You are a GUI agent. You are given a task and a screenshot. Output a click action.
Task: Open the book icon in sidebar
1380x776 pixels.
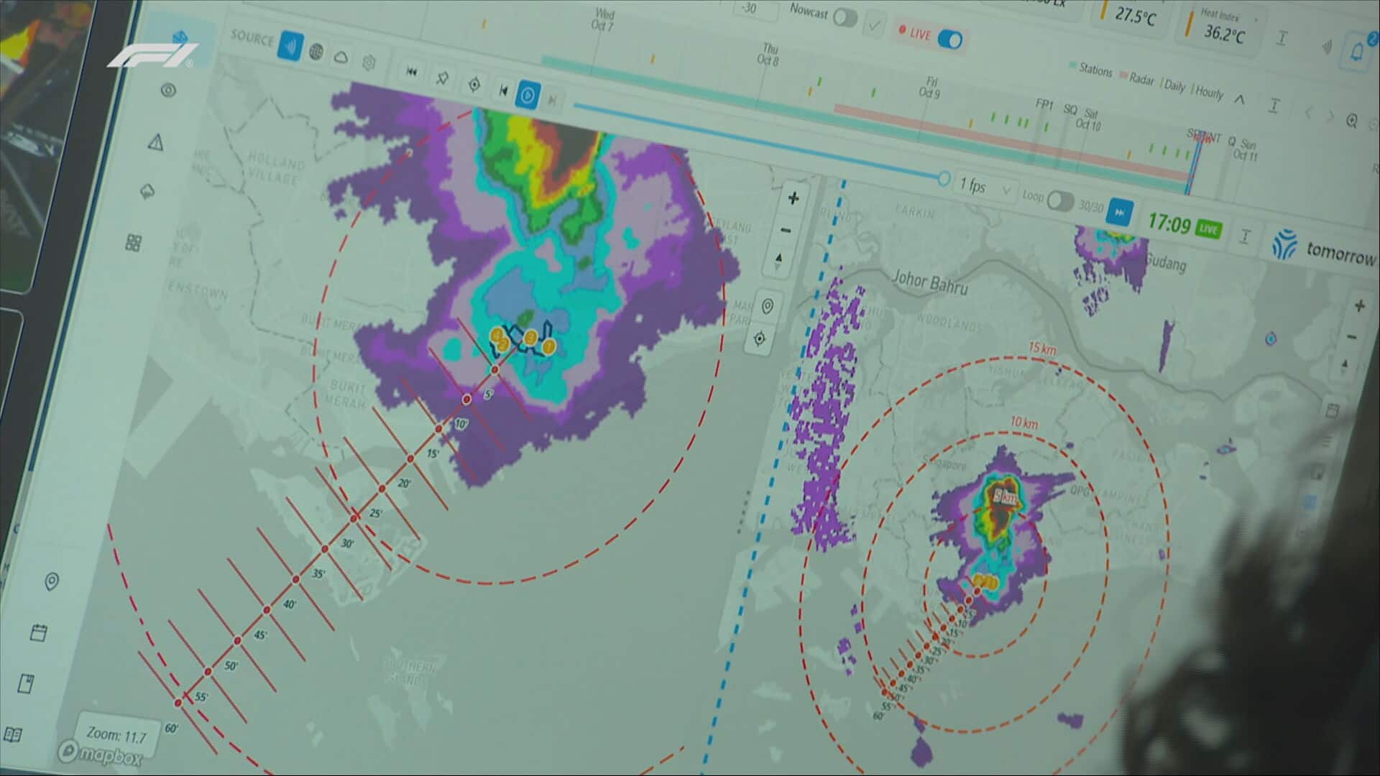(x=13, y=734)
